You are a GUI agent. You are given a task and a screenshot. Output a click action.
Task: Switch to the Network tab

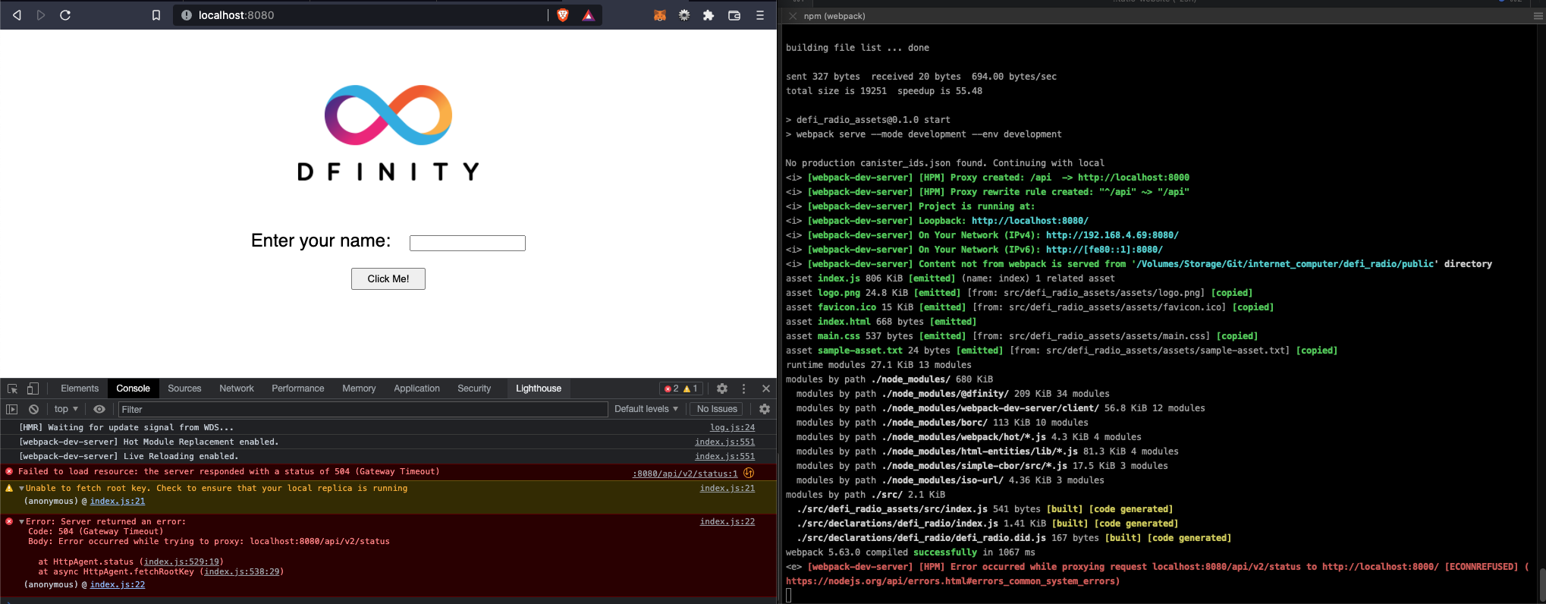tap(237, 389)
